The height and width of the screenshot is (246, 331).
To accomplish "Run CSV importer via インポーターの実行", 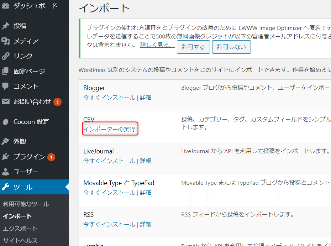I will pyautogui.click(x=109, y=129).
